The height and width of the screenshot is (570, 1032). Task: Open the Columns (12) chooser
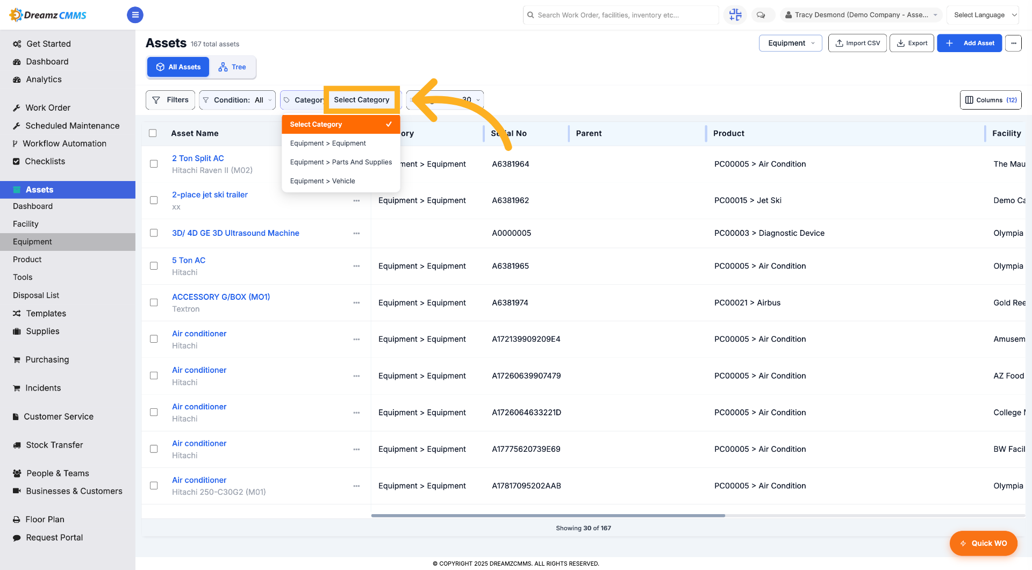coord(991,100)
